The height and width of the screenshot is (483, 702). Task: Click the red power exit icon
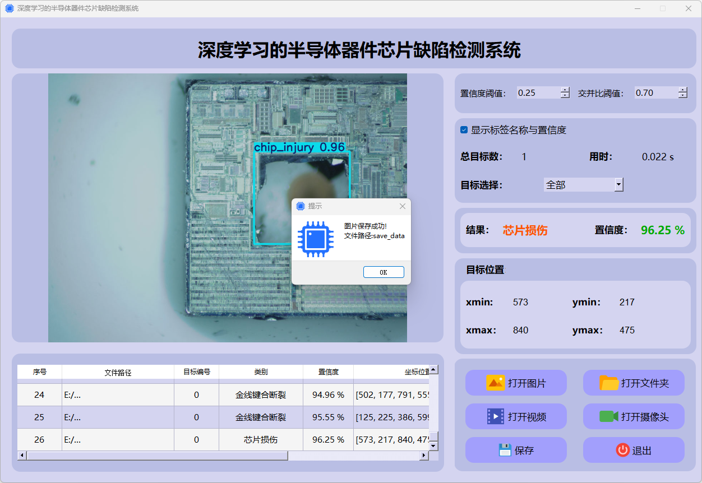pyautogui.click(x=622, y=450)
